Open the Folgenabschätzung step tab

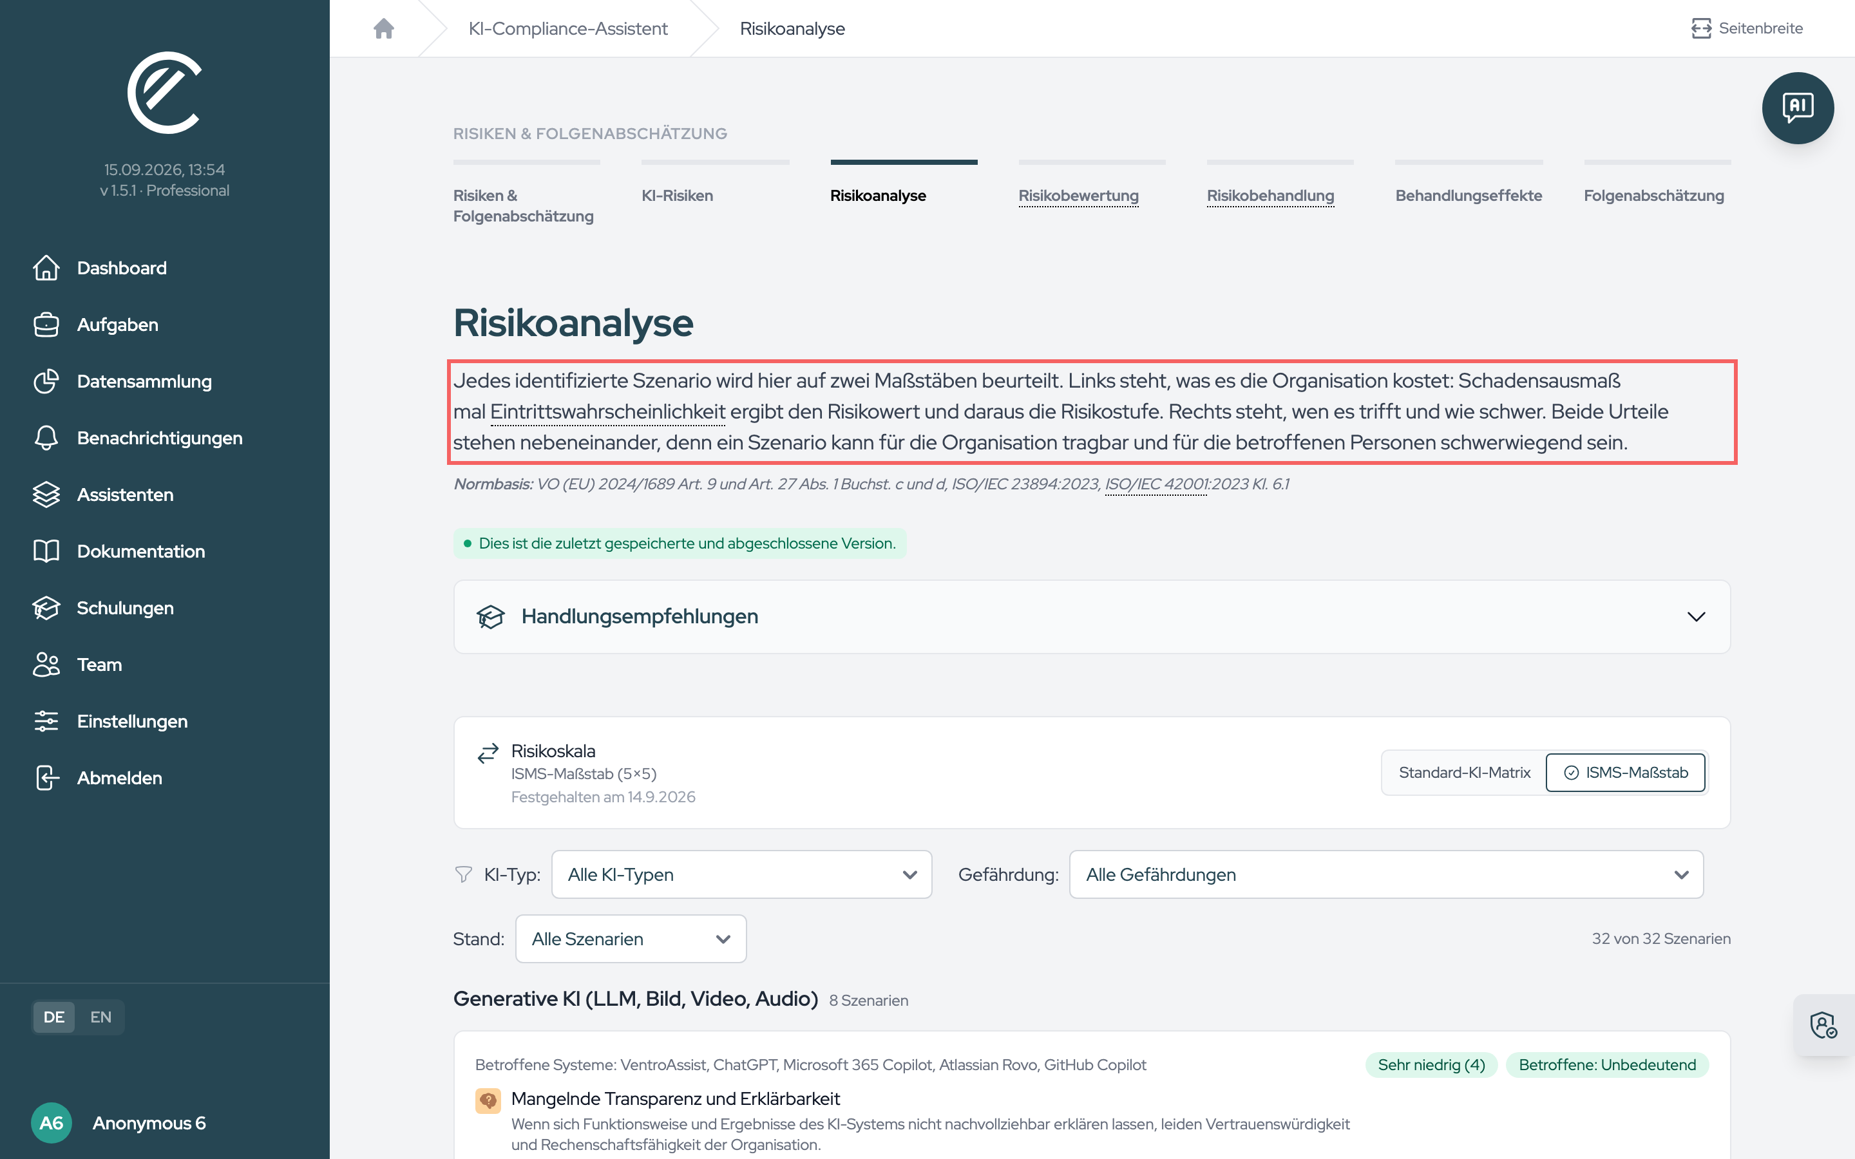tap(1653, 196)
